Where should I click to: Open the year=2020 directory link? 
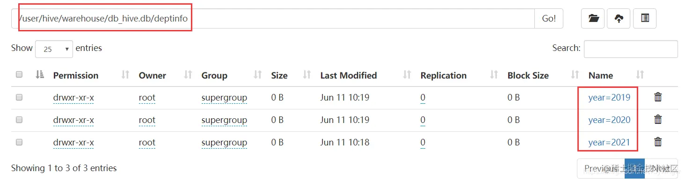coord(609,120)
